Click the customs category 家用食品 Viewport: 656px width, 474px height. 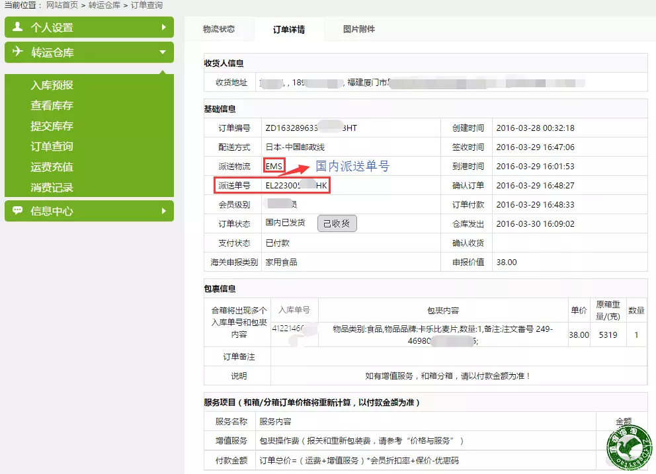coord(281,262)
